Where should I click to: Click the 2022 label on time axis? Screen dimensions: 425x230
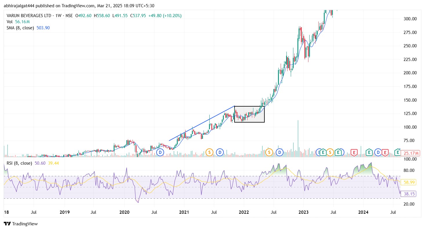pos(244,212)
